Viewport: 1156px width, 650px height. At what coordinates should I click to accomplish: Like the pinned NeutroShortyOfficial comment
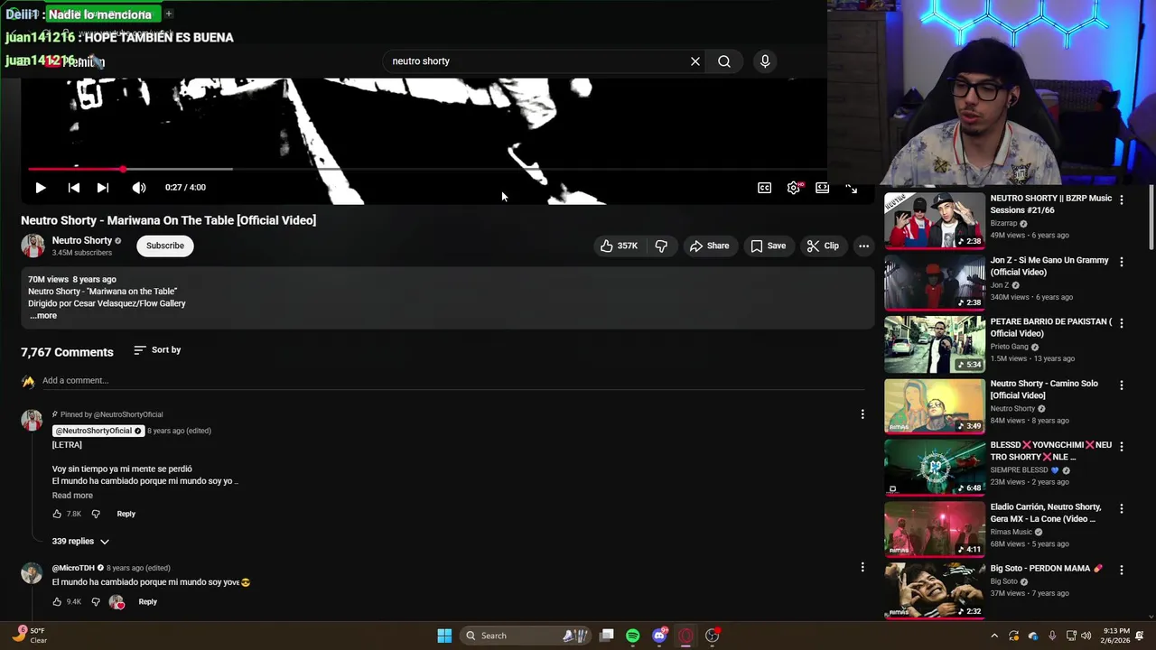[57, 514]
